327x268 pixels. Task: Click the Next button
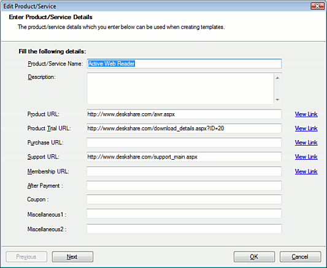click(72, 257)
